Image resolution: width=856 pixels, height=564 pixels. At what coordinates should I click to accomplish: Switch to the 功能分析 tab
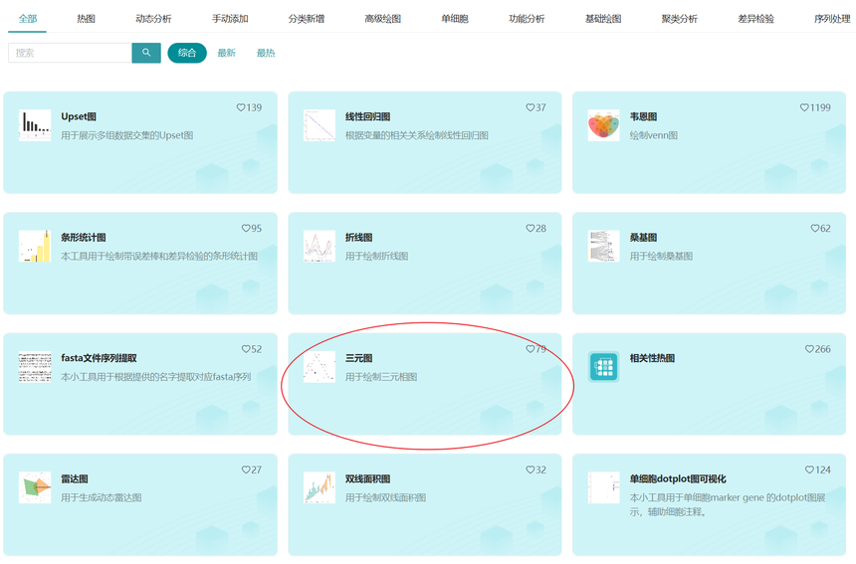tap(527, 19)
